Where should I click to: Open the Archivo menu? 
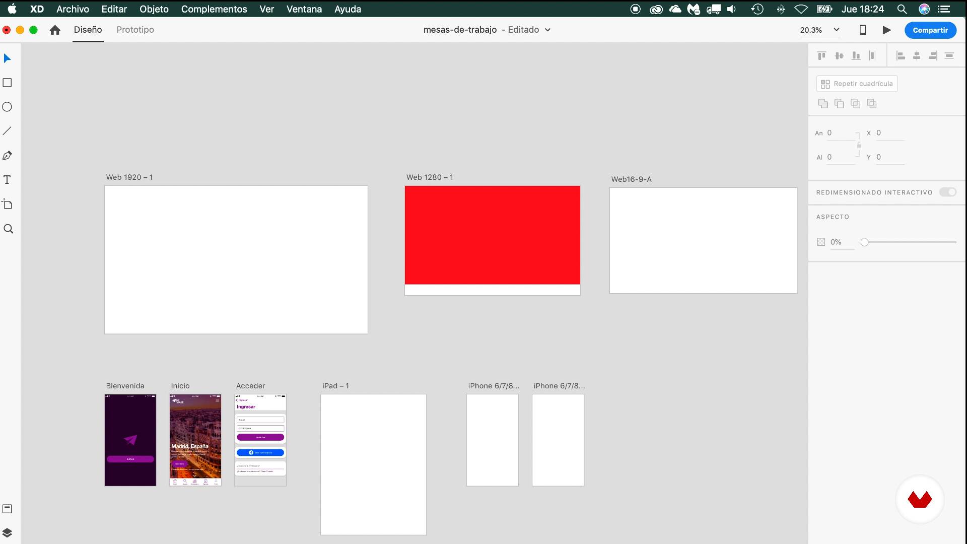pyautogui.click(x=73, y=9)
